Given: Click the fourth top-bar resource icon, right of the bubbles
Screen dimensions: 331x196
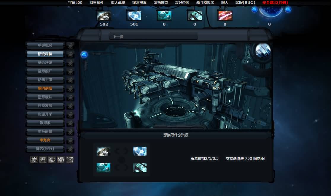Looking at the screenshot, I should tap(195, 16).
